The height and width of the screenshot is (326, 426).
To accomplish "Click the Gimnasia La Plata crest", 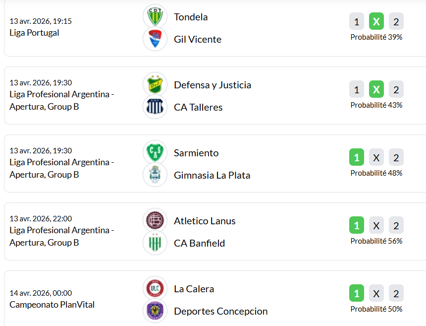I will 155,175.
